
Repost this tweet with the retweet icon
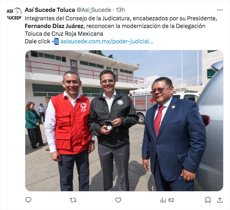click(x=73, y=200)
